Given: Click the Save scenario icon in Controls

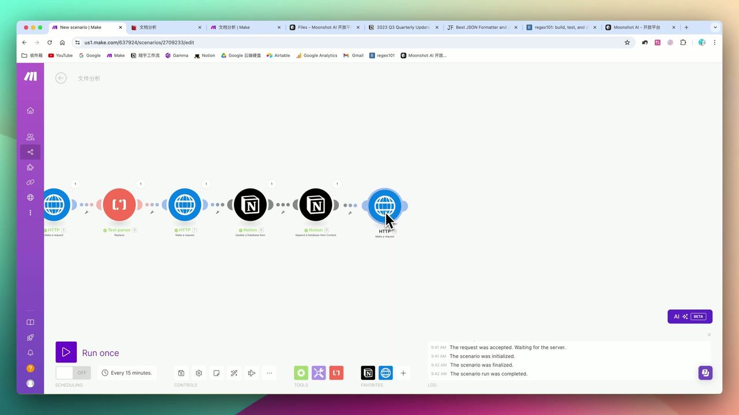Looking at the screenshot, I should [x=181, y=373].
